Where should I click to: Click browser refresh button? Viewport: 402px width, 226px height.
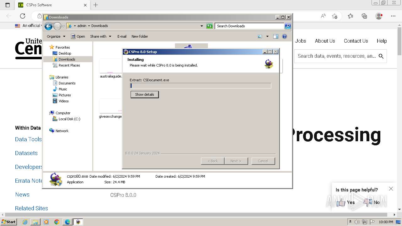[23, 16]
